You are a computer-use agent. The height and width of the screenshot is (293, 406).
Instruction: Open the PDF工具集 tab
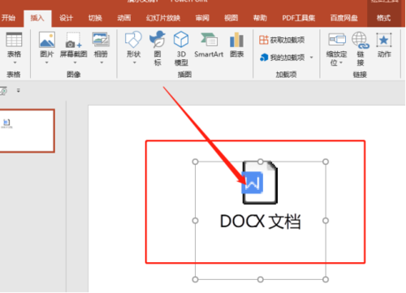tap(299, 18)
